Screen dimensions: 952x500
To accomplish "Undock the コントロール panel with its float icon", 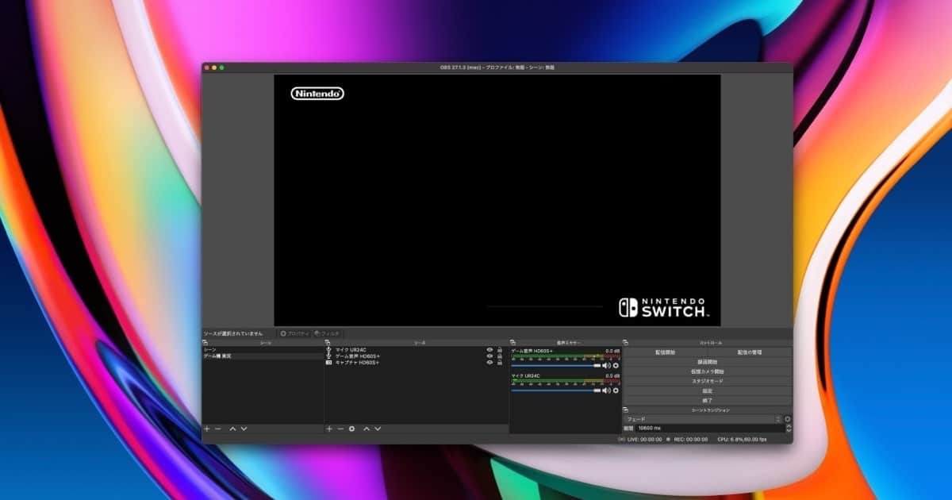I will point(626,343).
